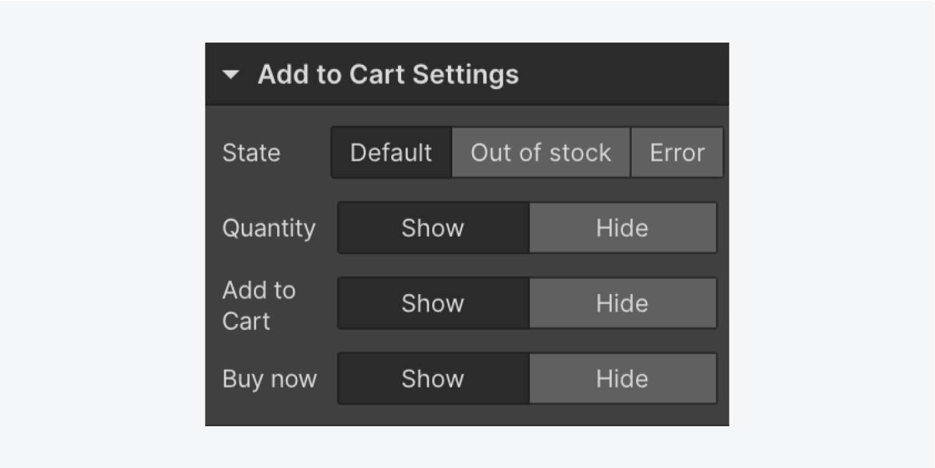
Task: Click the State label
Action: pyautogui.click(x=251, y=153)
